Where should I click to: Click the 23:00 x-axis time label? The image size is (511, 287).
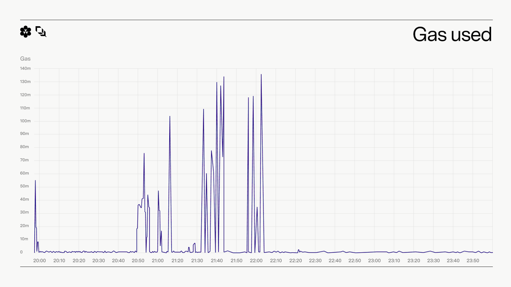coord(374,261)
